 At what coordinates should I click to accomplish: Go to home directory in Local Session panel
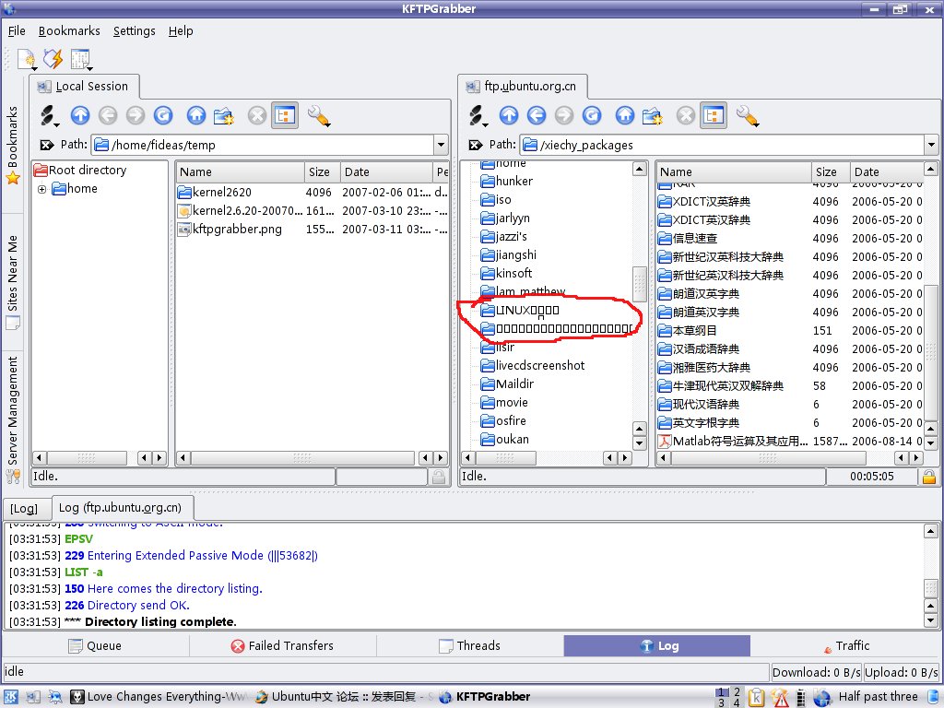196,115
